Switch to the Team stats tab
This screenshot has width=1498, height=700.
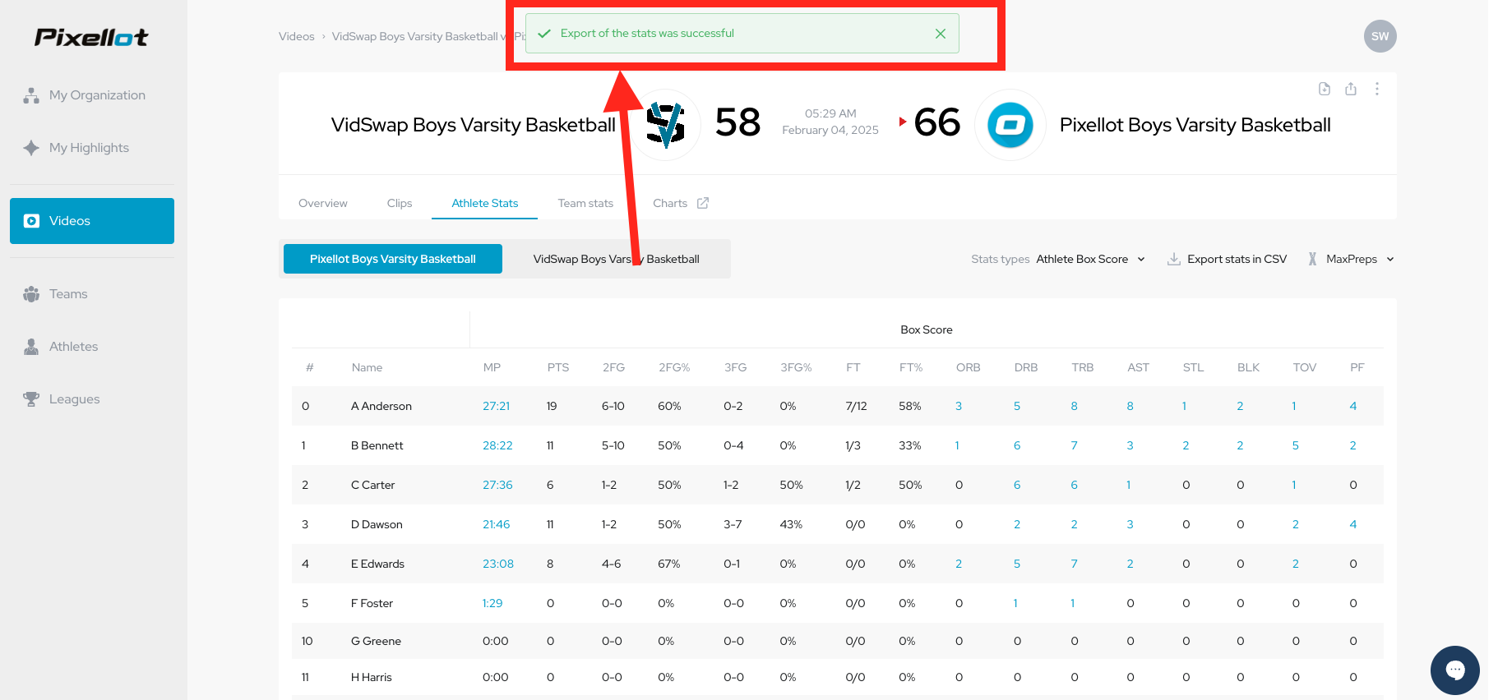click(x=585, y=203)
